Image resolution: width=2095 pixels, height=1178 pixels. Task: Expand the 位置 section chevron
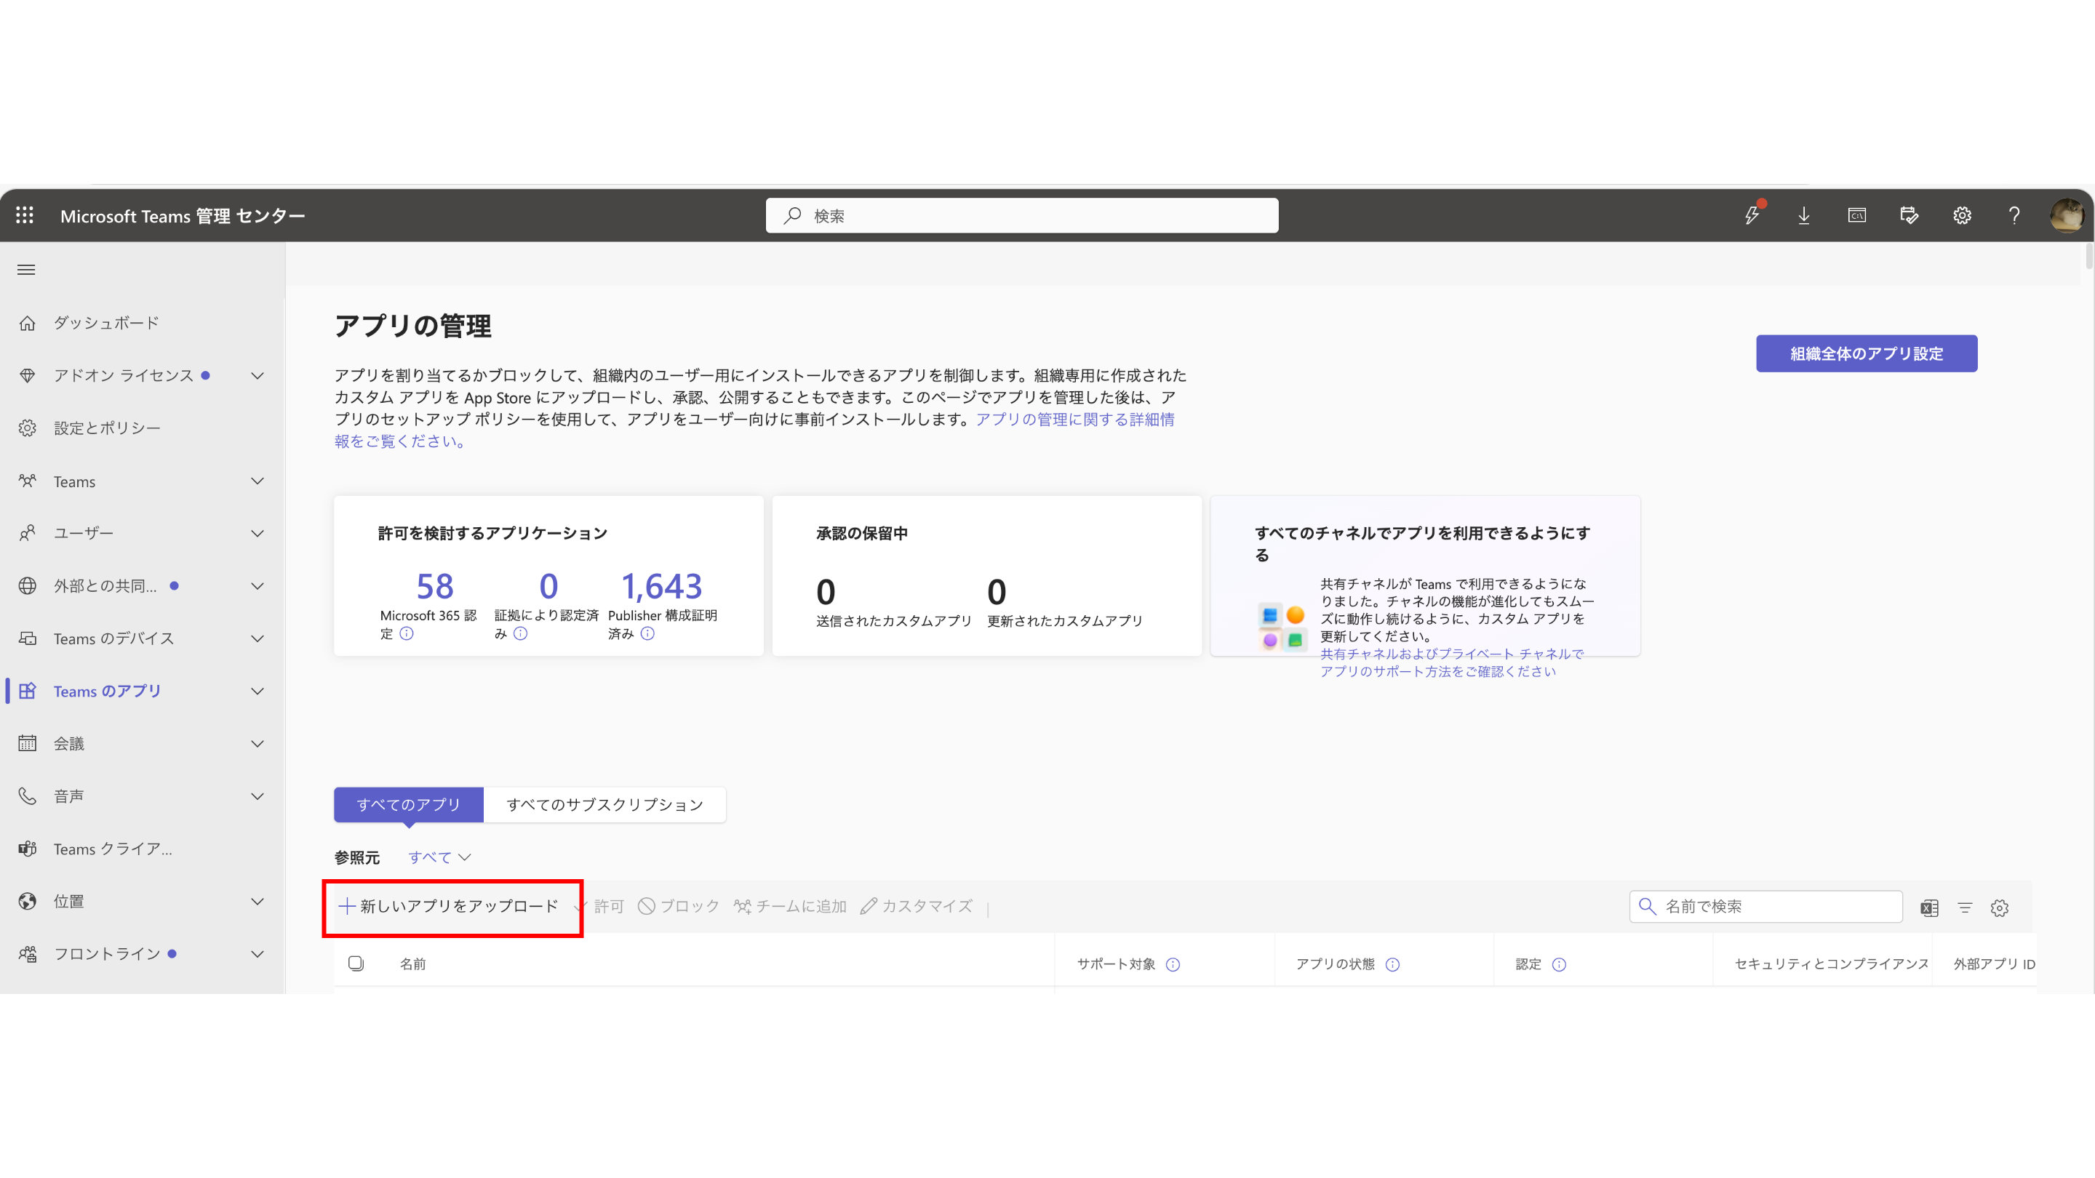click(x=258, y=901)
